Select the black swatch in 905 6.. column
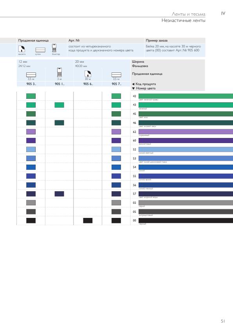Image resolution: width=233 pixels, height=330 pixels. pos(88,220)
